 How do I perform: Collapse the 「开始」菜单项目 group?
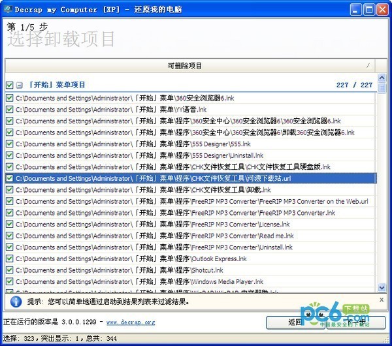(x=20, y=85)
